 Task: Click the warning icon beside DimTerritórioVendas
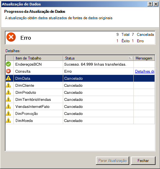click(8, 99)
